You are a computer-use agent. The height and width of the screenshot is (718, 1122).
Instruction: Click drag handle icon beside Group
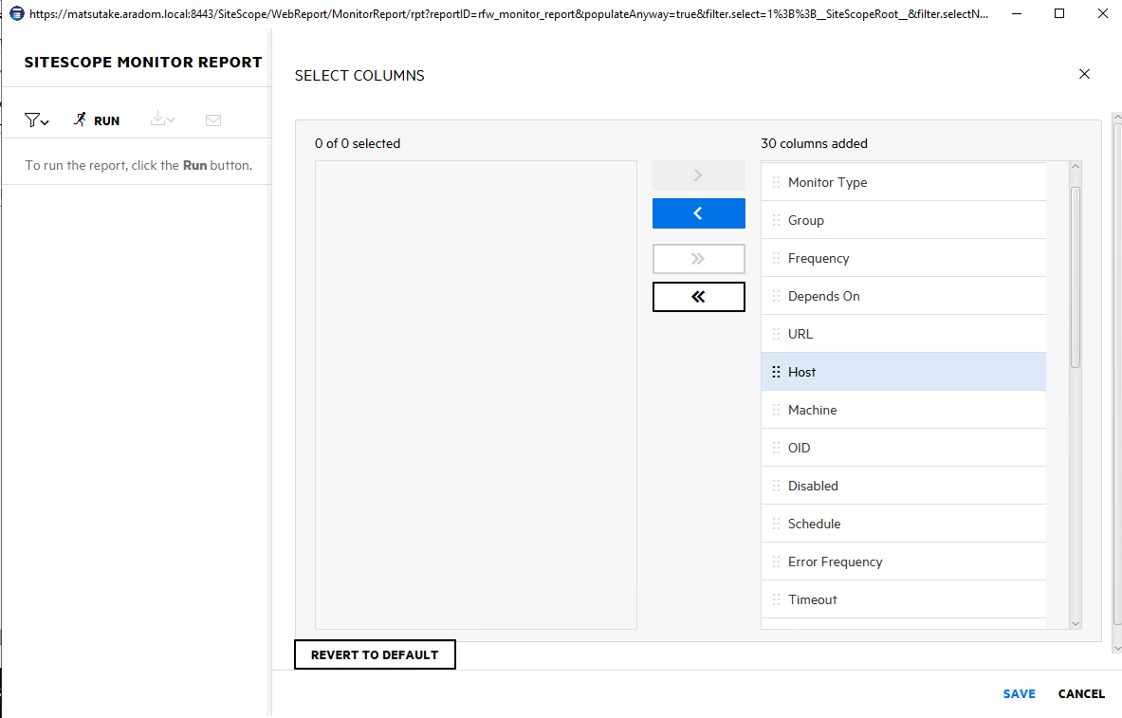click(776, 220)
